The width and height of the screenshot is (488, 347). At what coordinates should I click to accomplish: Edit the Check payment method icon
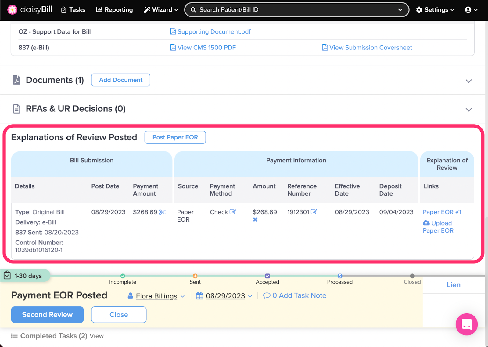(233, 212)
